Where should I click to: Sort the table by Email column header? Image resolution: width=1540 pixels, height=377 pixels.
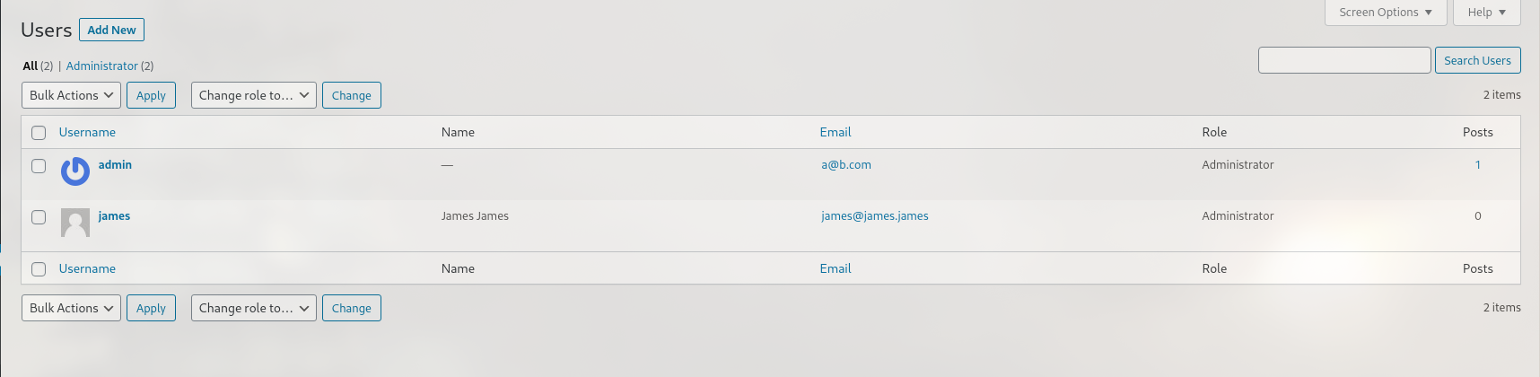coord(835,133)
